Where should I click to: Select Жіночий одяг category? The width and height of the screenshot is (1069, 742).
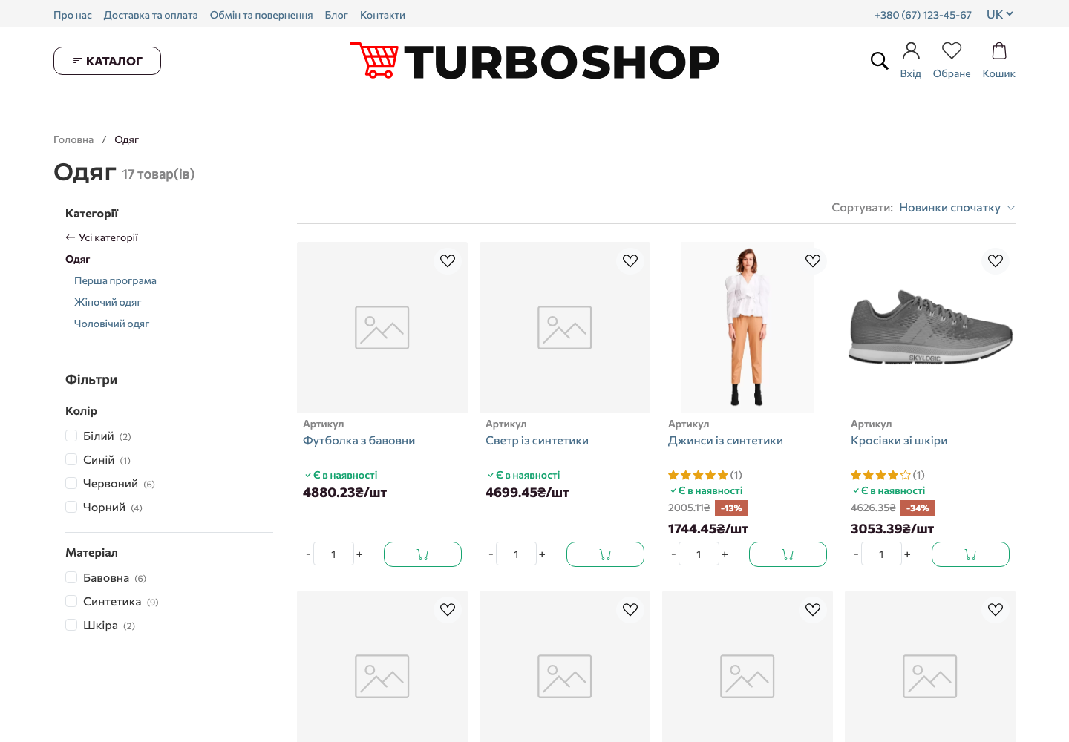point(108,302)
